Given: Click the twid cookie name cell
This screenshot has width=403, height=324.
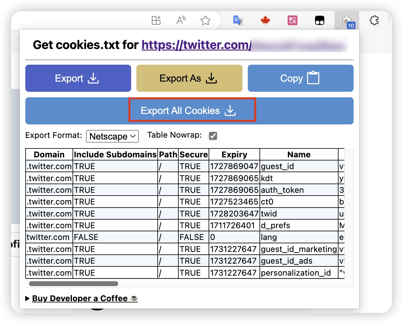Looking at the screenshot, I should coord(299,214).
